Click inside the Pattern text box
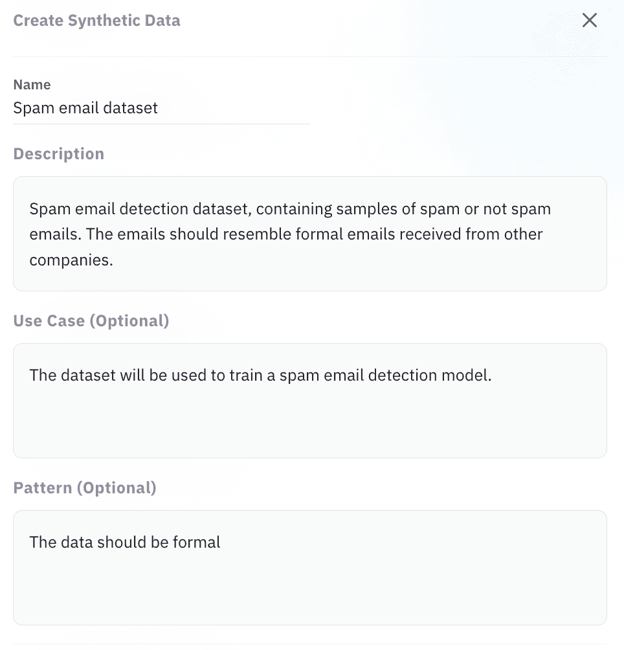This screenshot has width=624, height=650. 310,568
